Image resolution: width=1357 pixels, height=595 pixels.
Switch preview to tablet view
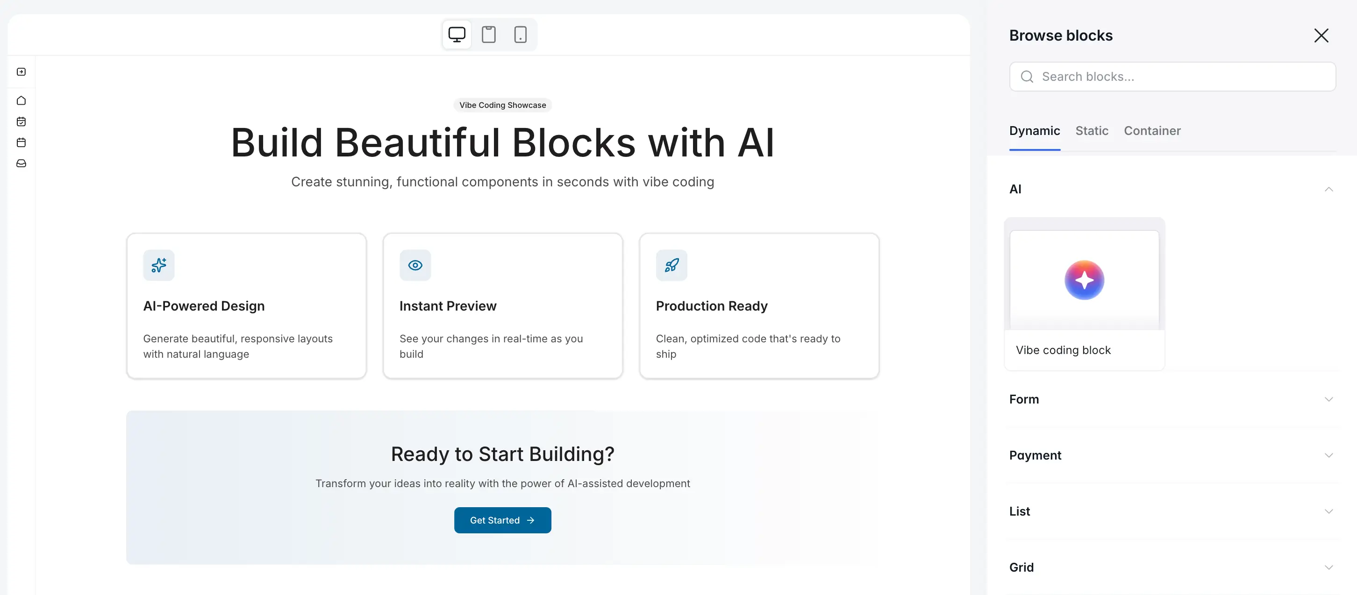(488, 34)
